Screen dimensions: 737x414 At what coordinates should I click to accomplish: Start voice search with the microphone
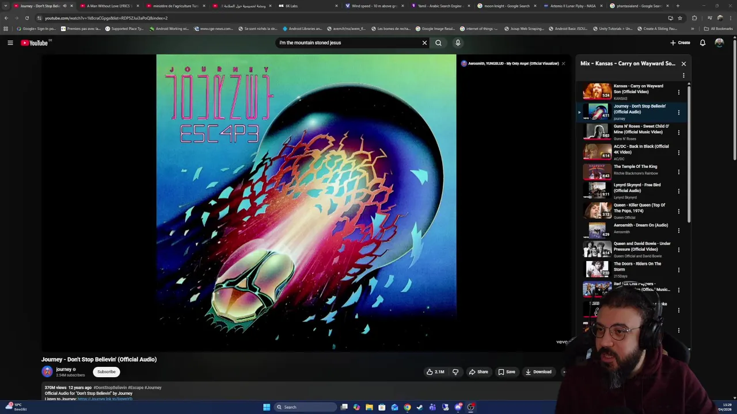(x=458, y=43)
